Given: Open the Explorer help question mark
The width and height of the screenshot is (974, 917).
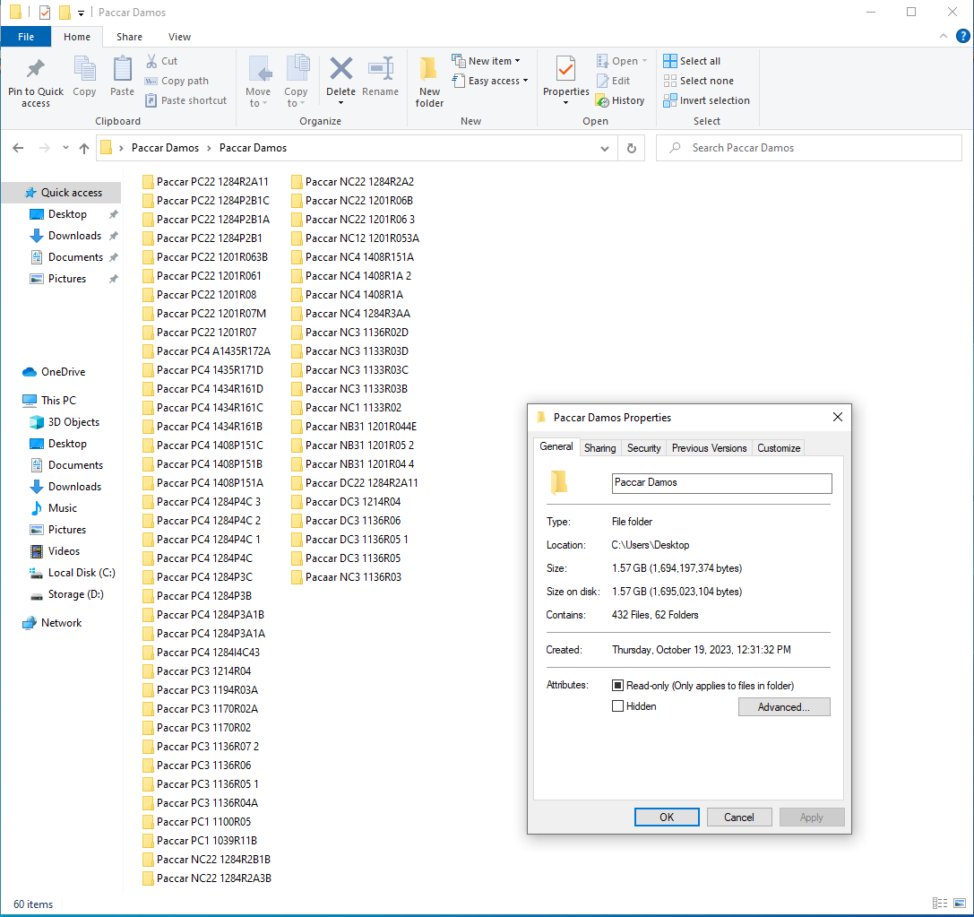Looking at the screenshot, I should point(963,36).
